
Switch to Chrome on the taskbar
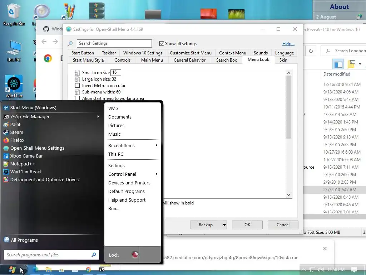click(x=88, y=270)
